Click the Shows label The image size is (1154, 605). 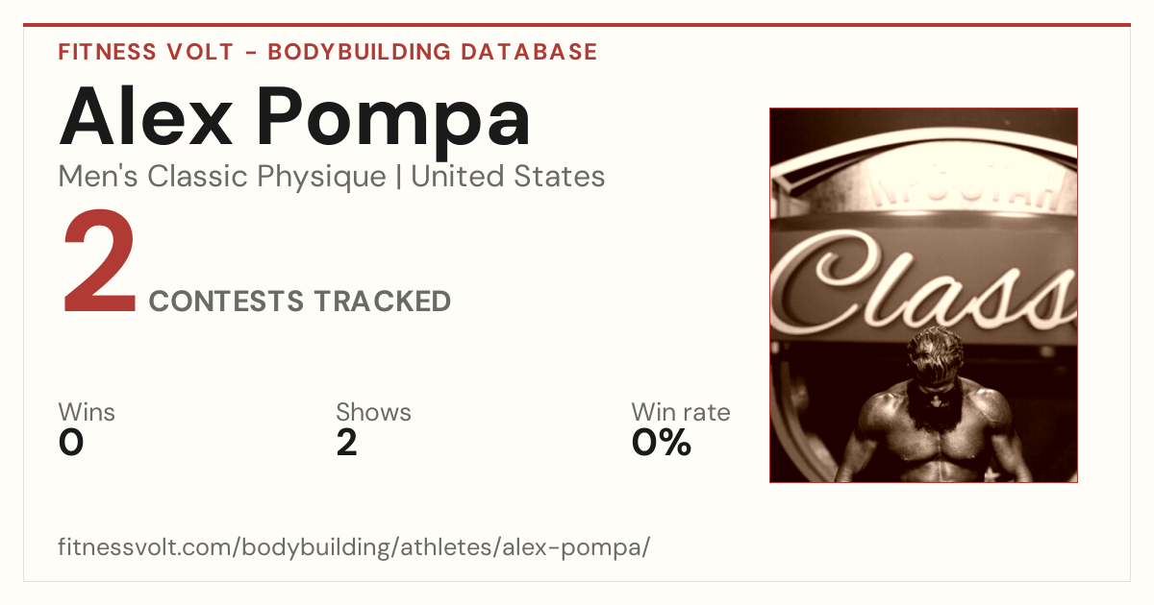point(373,413)
